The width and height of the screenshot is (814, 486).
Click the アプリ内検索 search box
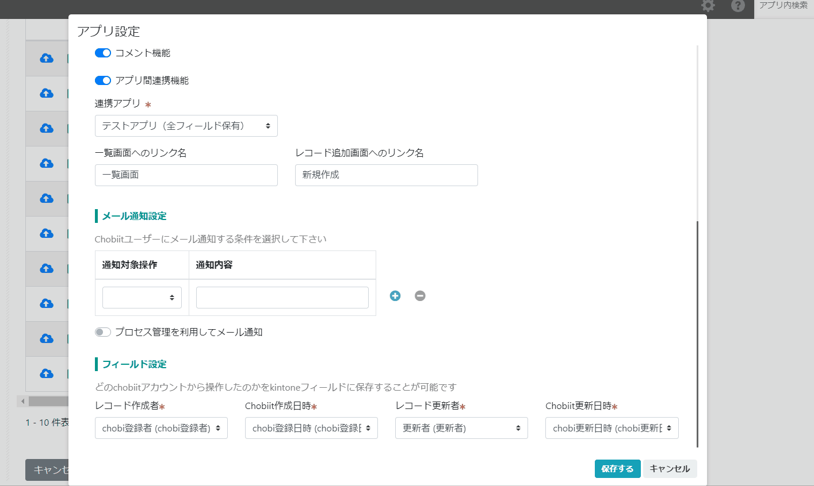tap(784, 7)
